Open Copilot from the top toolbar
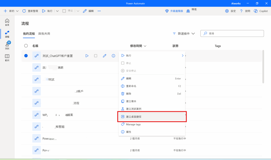Image resolution: width=271 pixels, height=160 pixels. 261,11
